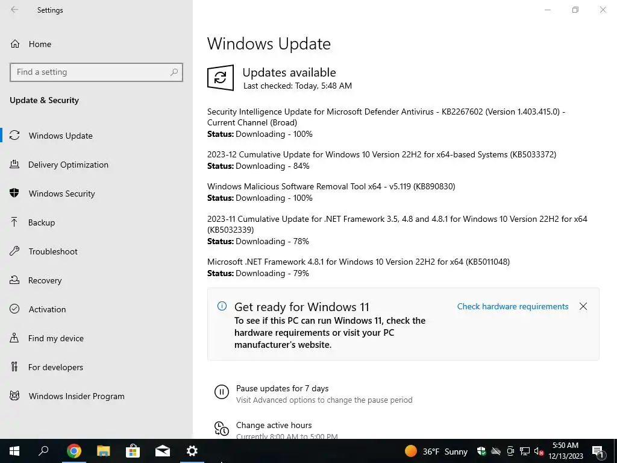Open the Windows Start menu
Viewport: 617px width, 463px height.
click(14, 451)
